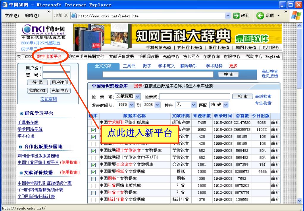
Task: Uncheck 中国重要会议论文全文数据库 checkbox
Action: pos(93,165)
